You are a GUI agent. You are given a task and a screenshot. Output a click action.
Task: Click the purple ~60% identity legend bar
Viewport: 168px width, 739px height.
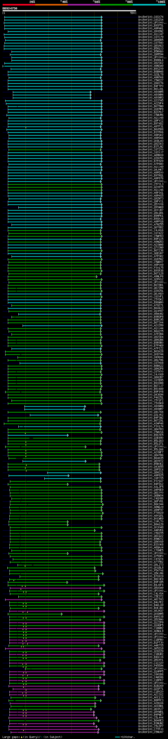tap(84, 5)
